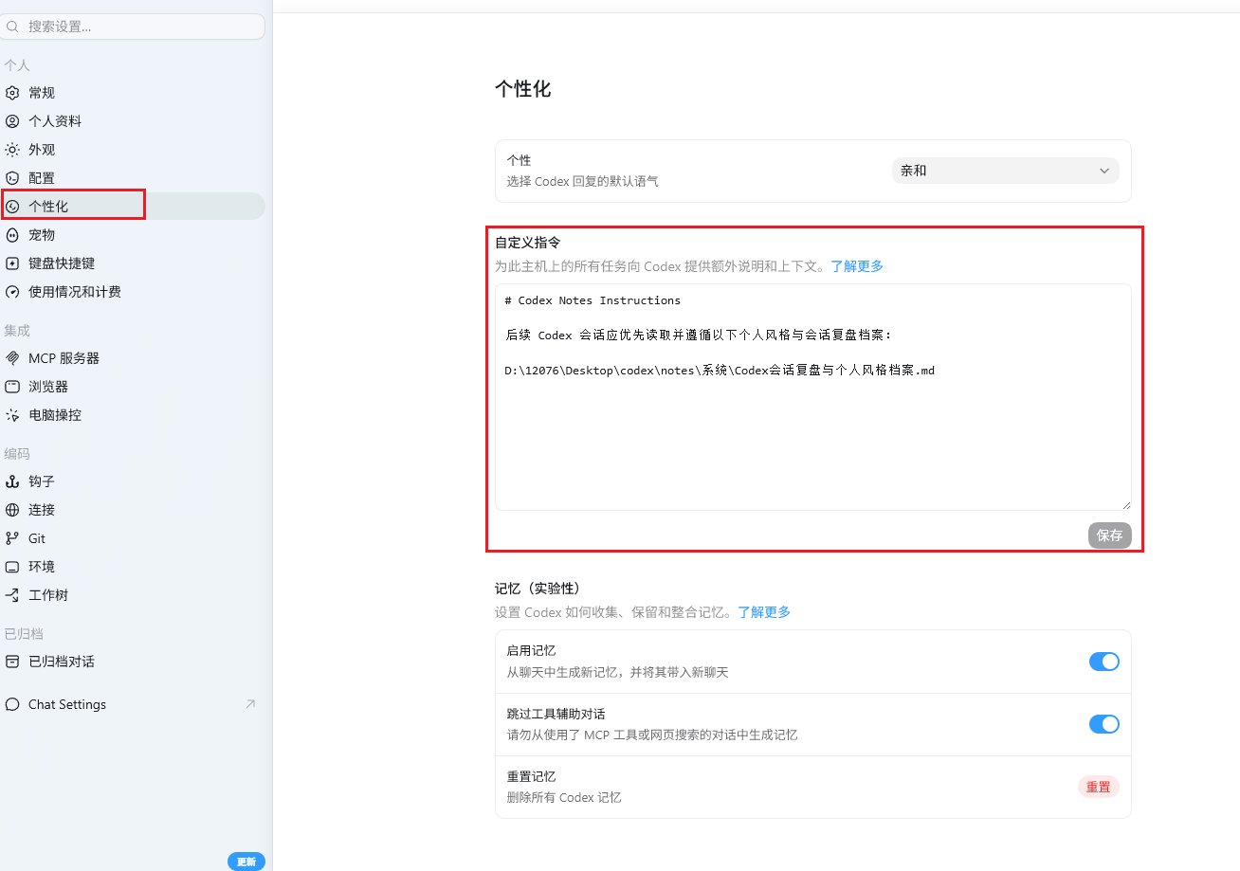This screenshot has width=1240, height=871.
Task: Click the text area resize grip corner
Action: 1125,504
